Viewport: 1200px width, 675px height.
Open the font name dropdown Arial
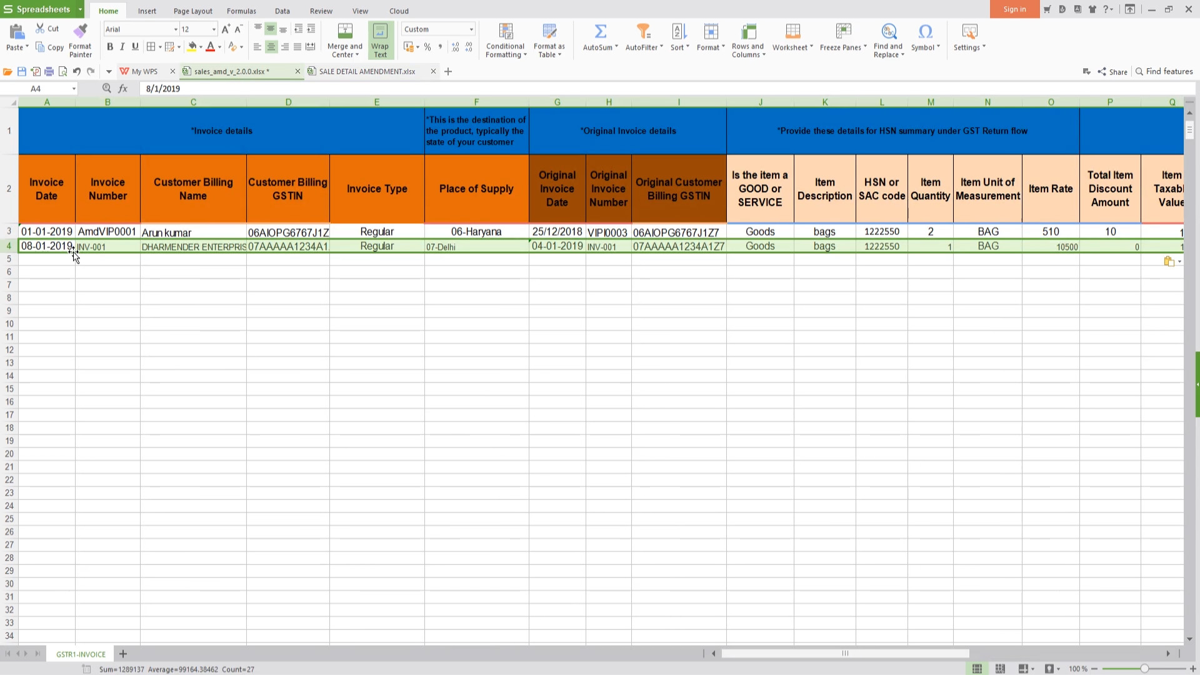pyautogui.click(x=176, y=29)
